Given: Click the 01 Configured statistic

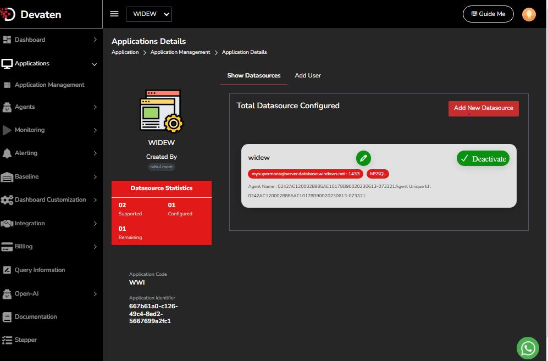Looking at the screenshot, I should coord(180,209).
